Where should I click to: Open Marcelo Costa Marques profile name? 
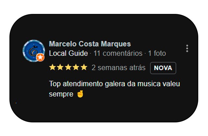pos(90,44)
